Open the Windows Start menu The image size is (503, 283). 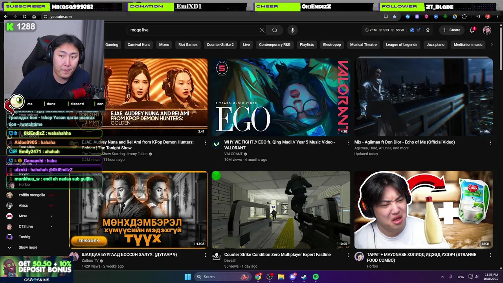187,277
